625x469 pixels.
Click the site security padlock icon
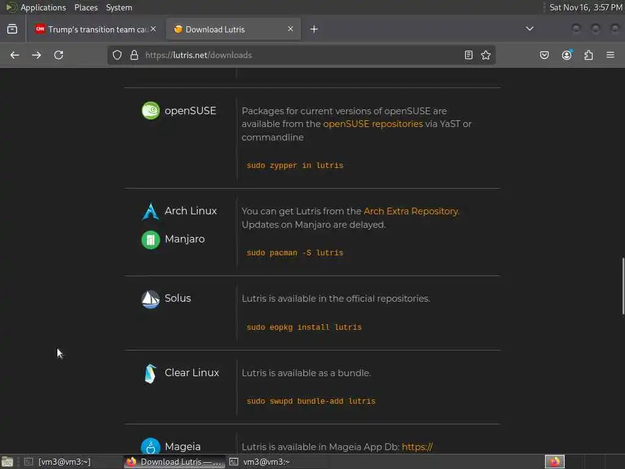click(x=134, y=55)
